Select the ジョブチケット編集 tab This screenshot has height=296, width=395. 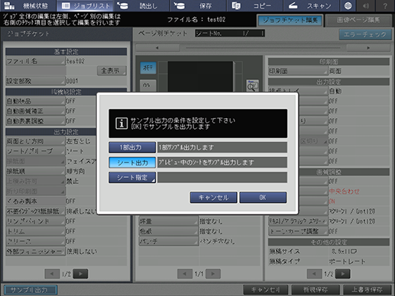click(x=290, y=21)
